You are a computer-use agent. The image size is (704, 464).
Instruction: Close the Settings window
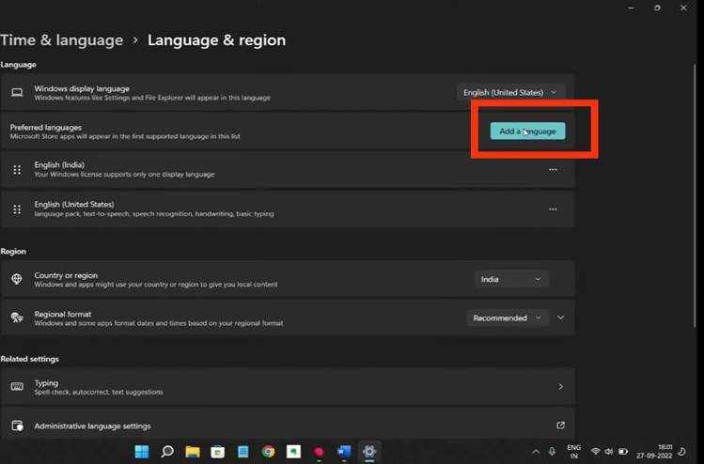click(683, 8)
